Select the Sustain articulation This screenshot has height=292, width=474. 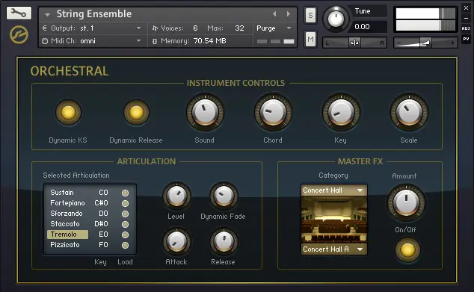coord(62,193)
